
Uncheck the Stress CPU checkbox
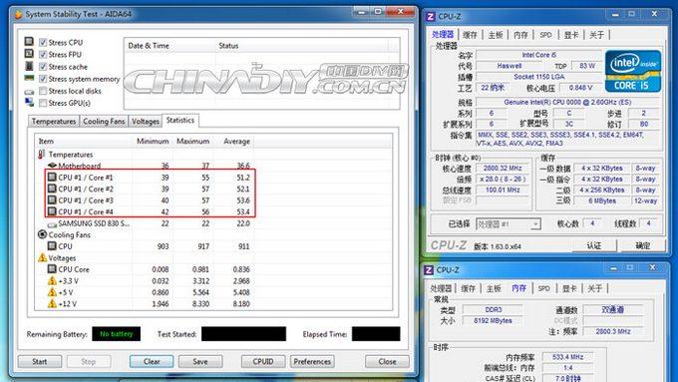tap(43, 42)
